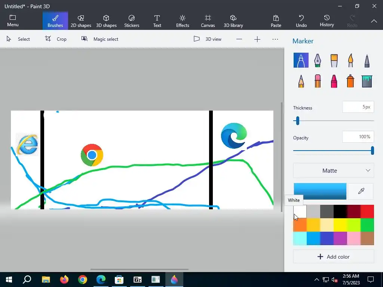Open the 3D library
Screen dimensions: 383x287
coord(233,21)
